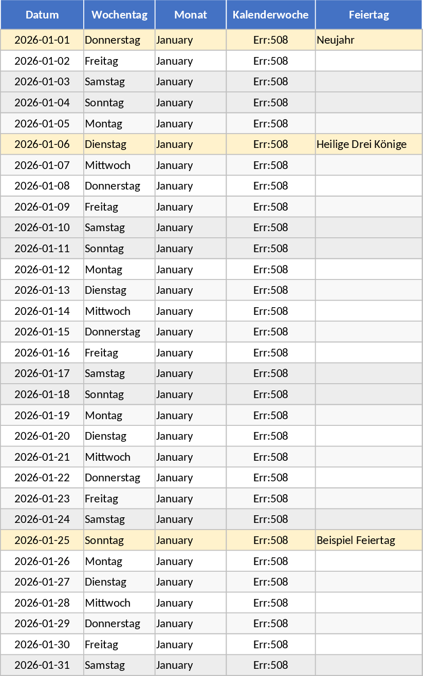Image resolution: width=423 pixels, height=676 pixels.
Task: Click the Err:508 cell for 2026-01-20
Action: (x=271, y=436)
